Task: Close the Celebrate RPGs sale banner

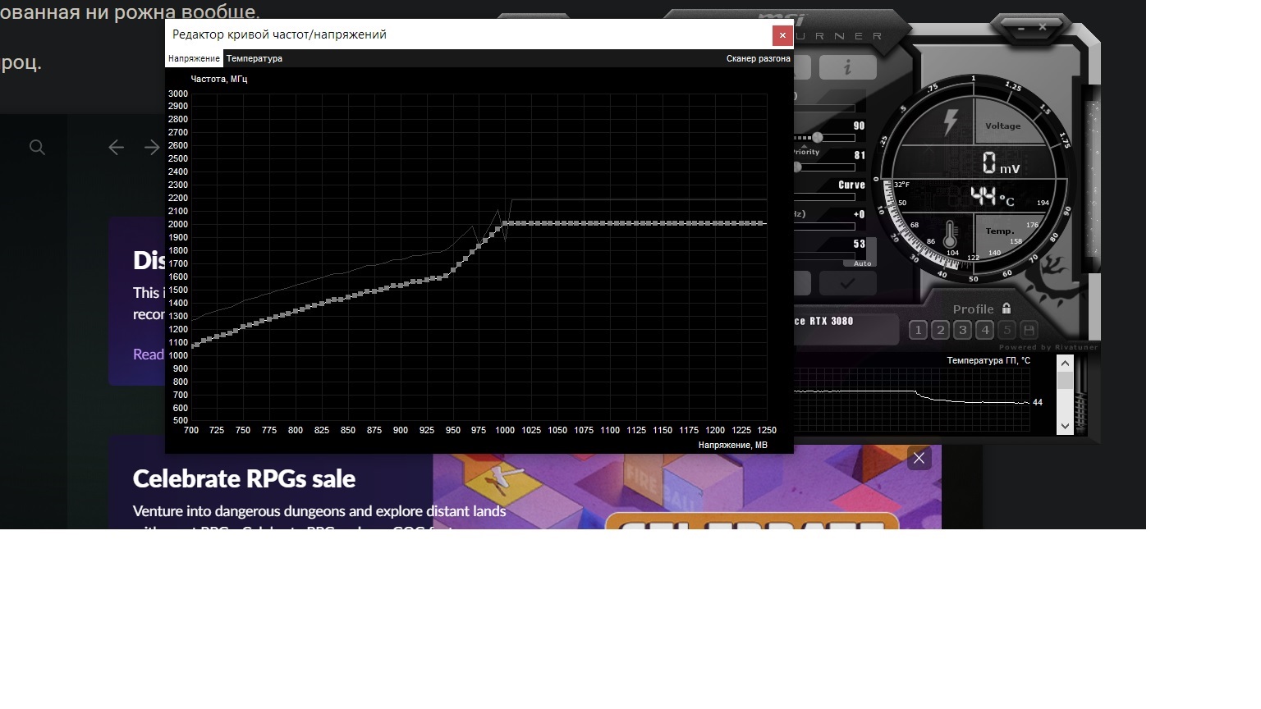Action: pyautogui.click(x=919, y=458)
